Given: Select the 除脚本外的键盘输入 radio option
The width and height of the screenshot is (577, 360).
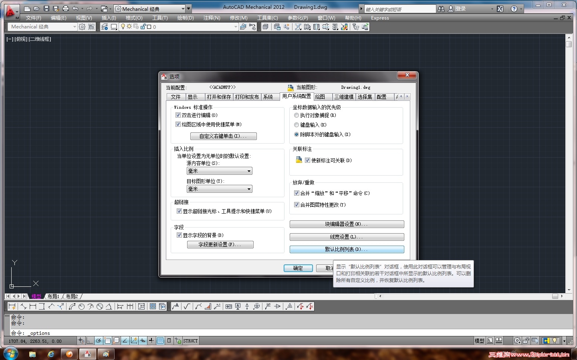Looking at the screenshot, I should [x=297, y=134].
